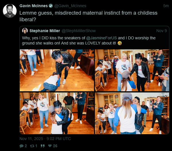Open Gavin McInnes profile avatar
This screenshot has height=151, width=172.
[9, 11]
